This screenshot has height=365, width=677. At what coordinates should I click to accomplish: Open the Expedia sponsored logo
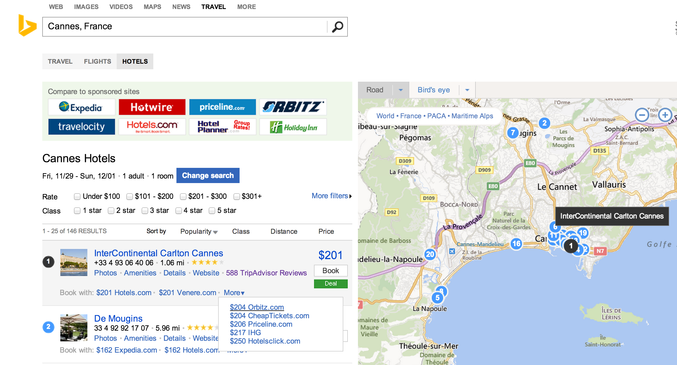tap(81, 107)
